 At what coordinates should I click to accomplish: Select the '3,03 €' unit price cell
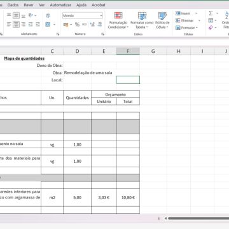pyautogui.click(x=104, y=197)
